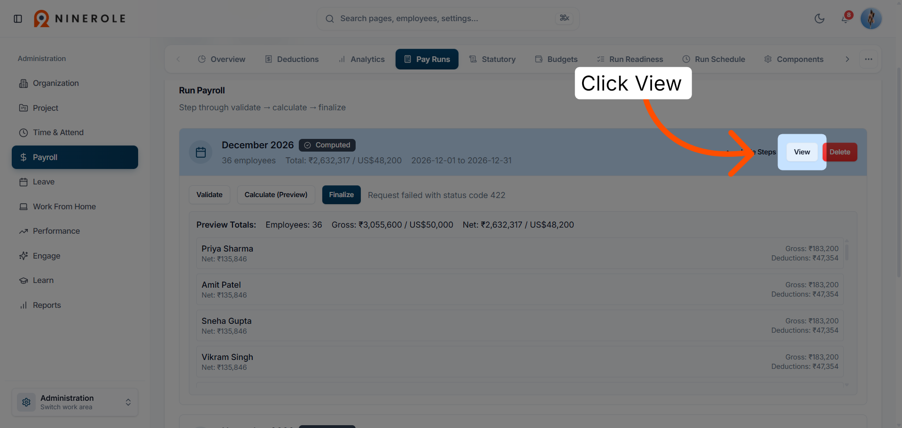Click the December 2026 calendar icon

[x=201, y=153]
